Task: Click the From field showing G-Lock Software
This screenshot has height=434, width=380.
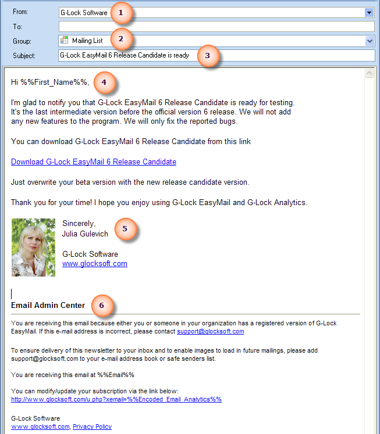Action: pyautogui.click(x=216, y=12)
